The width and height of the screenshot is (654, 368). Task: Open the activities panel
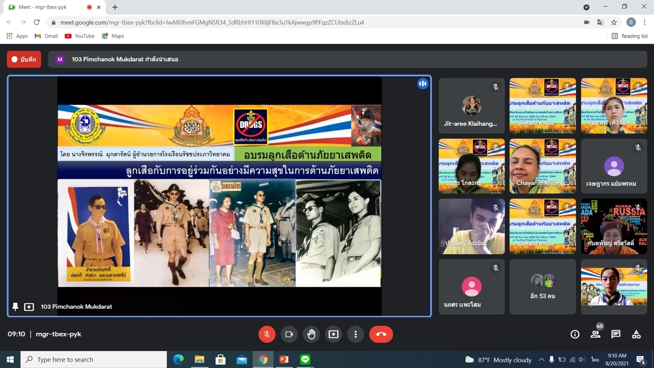point(636,334)
